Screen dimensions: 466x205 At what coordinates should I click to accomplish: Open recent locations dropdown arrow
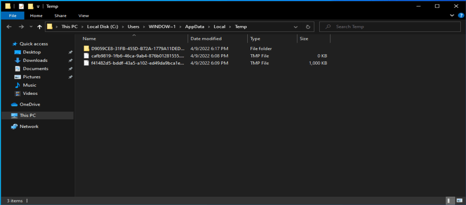[x=31, y=27]
